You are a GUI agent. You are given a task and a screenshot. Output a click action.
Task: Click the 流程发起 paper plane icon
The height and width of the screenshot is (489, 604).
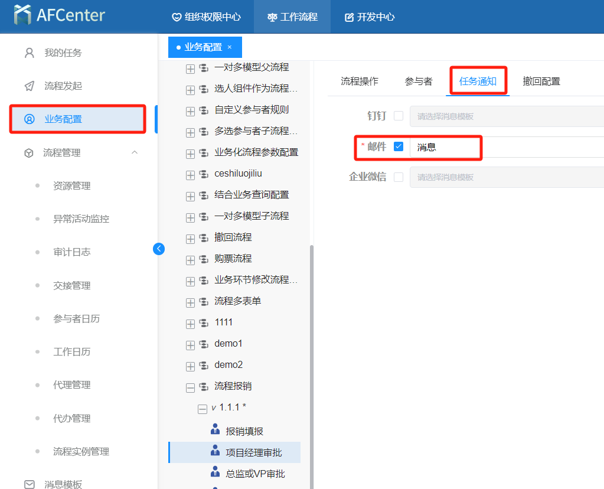(x=30, y=86)
